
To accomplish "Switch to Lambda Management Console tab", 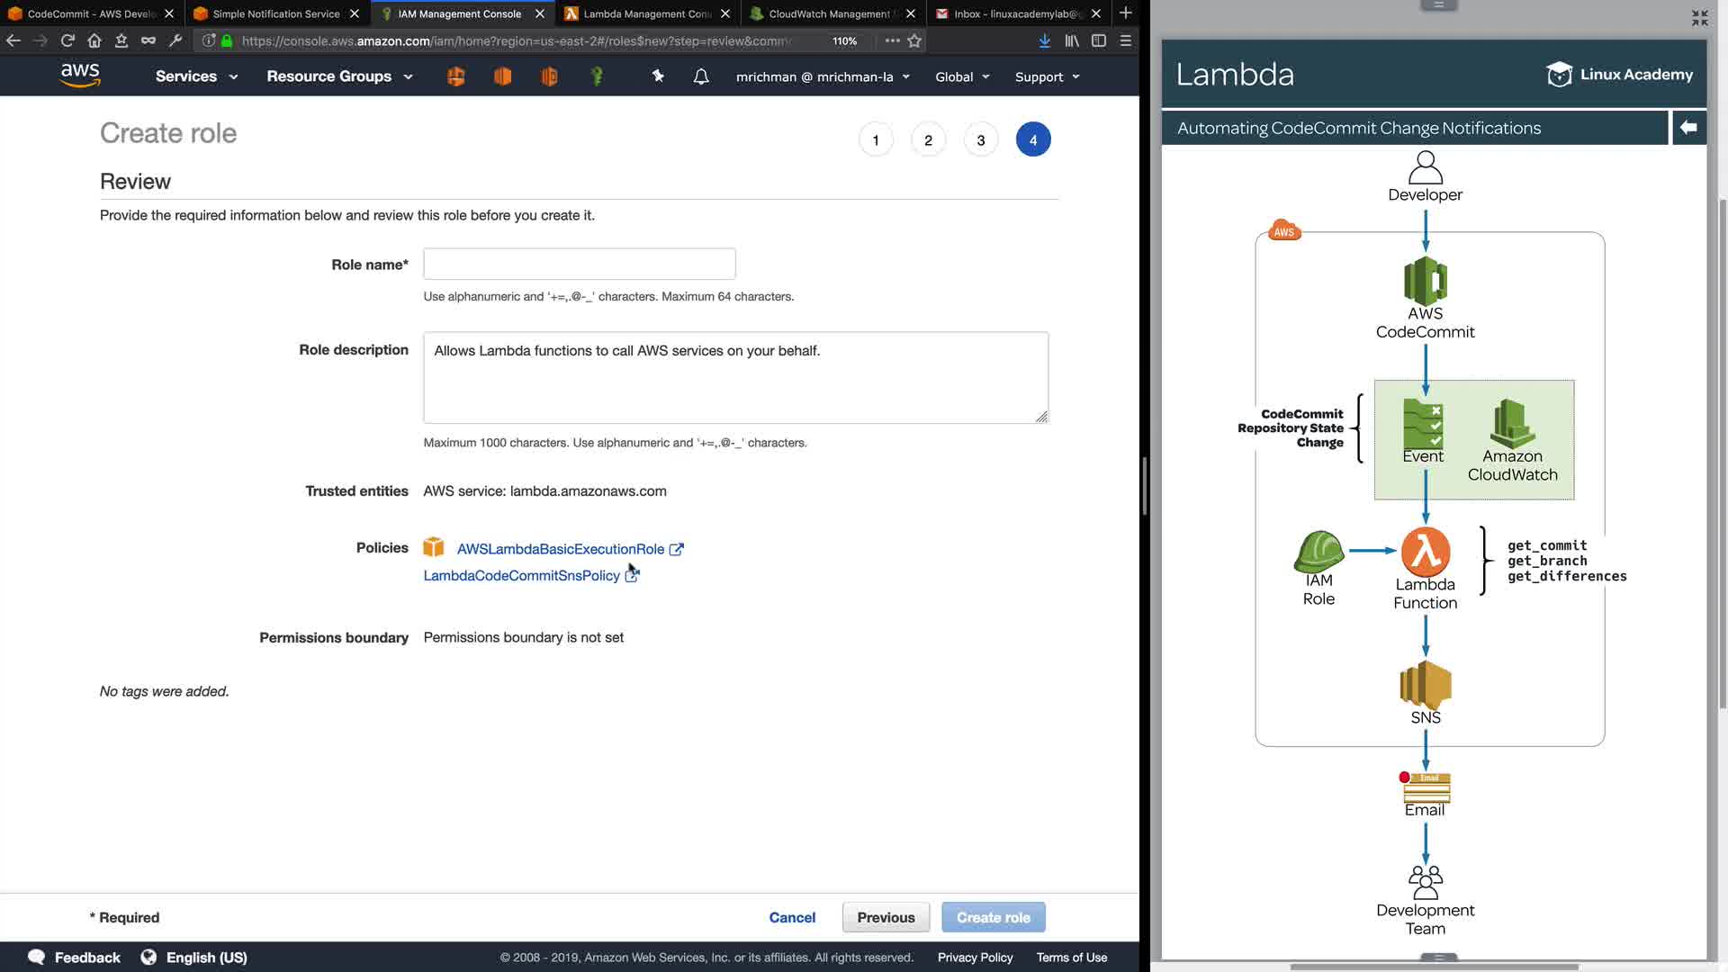I will 646,13.
